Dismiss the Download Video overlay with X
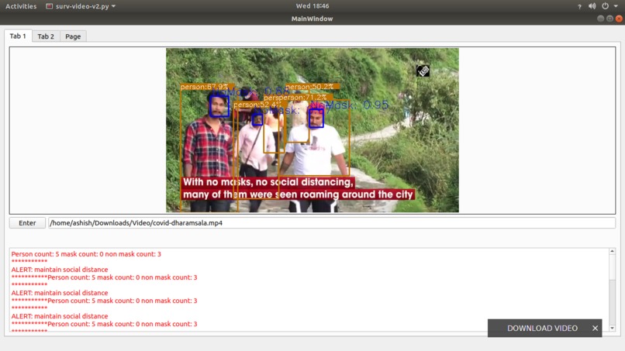Viewport: 625px width, 351px height. (x=595, y=328)
